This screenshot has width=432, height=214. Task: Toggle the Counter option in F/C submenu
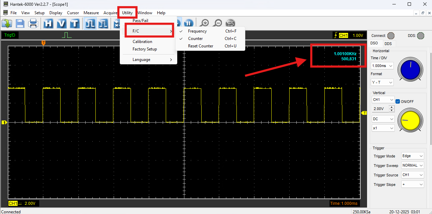click(210, 39)
